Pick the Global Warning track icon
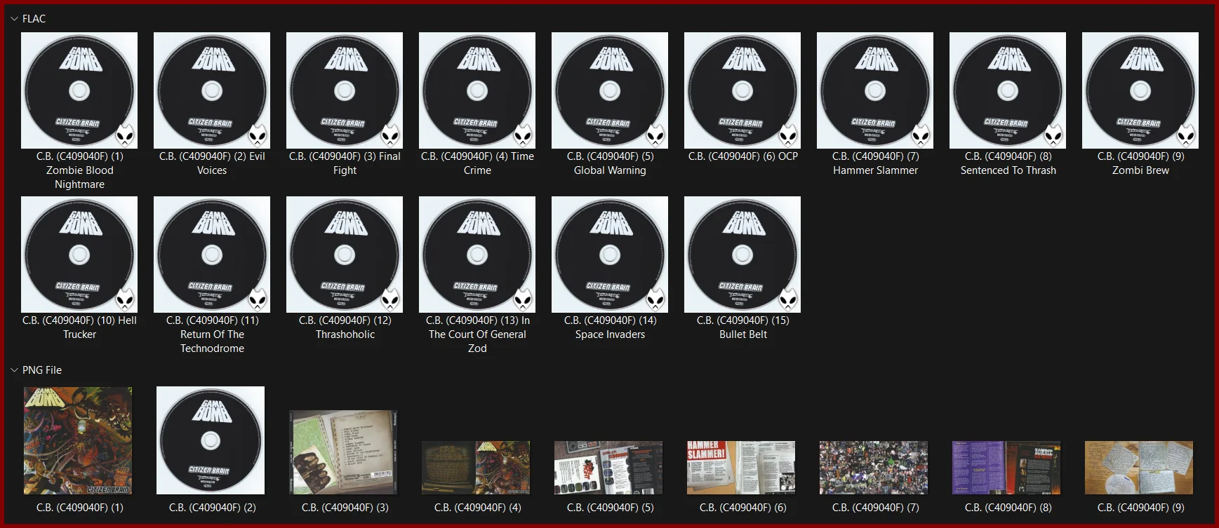The height and width of the screenshot is (528, 1219). pos(610,90)
